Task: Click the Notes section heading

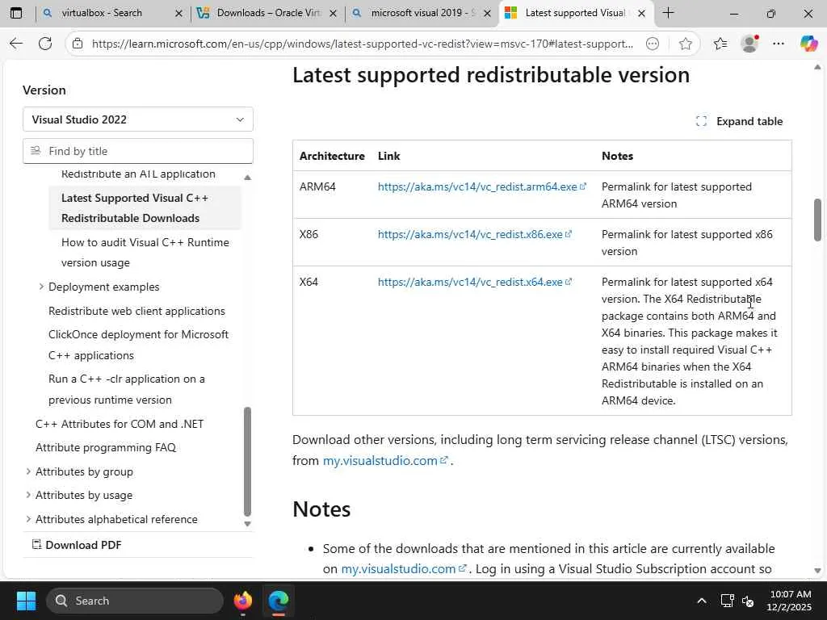Action: point(321,509)
